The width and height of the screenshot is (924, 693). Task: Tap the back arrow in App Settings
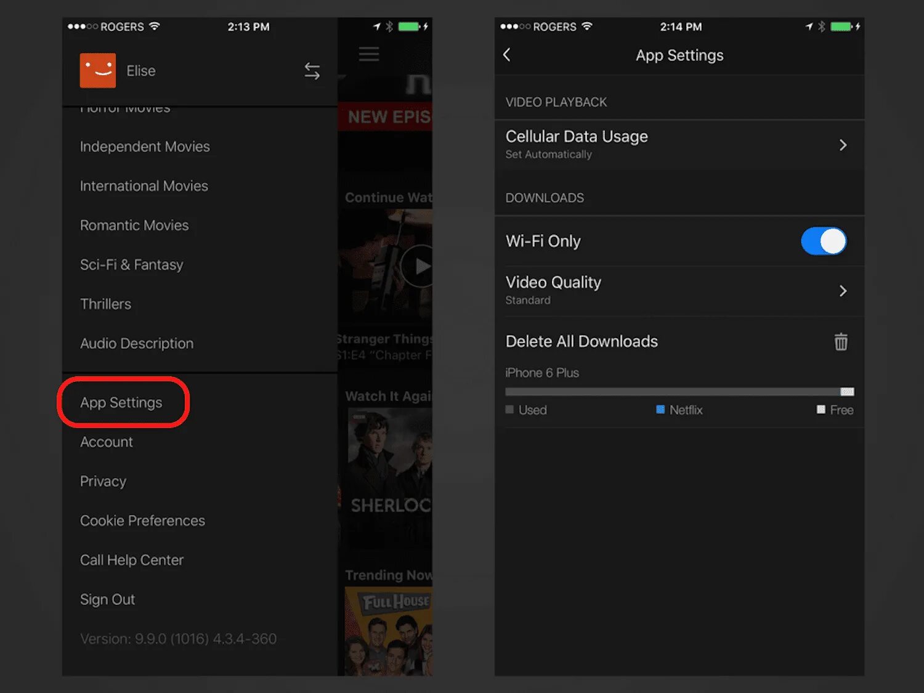506,55
